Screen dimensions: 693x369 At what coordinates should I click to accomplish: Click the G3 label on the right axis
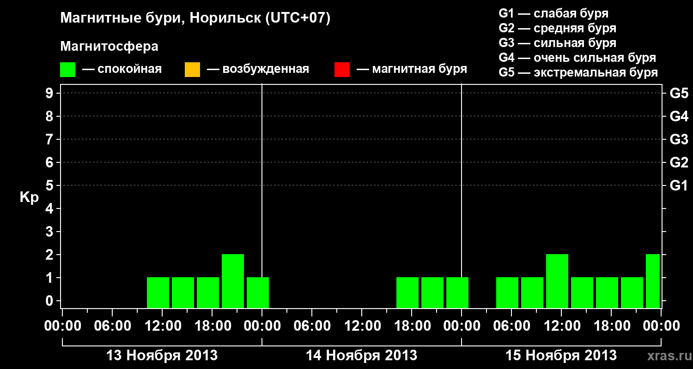[679, 139]
